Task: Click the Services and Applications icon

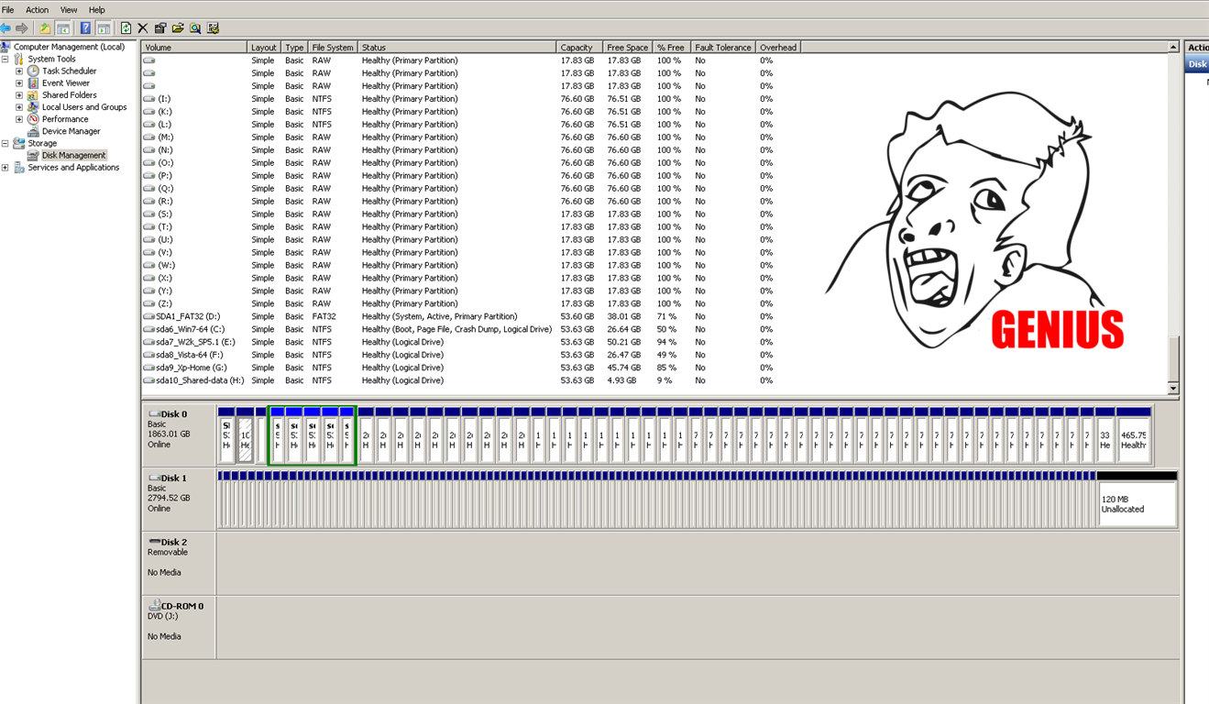Action: (x=19, y=168)
